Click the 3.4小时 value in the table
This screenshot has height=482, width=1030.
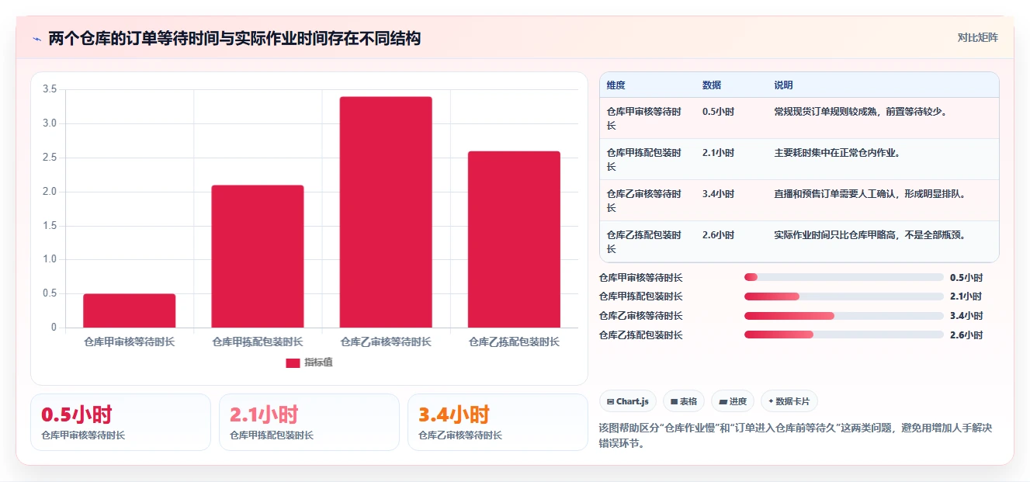718,194
